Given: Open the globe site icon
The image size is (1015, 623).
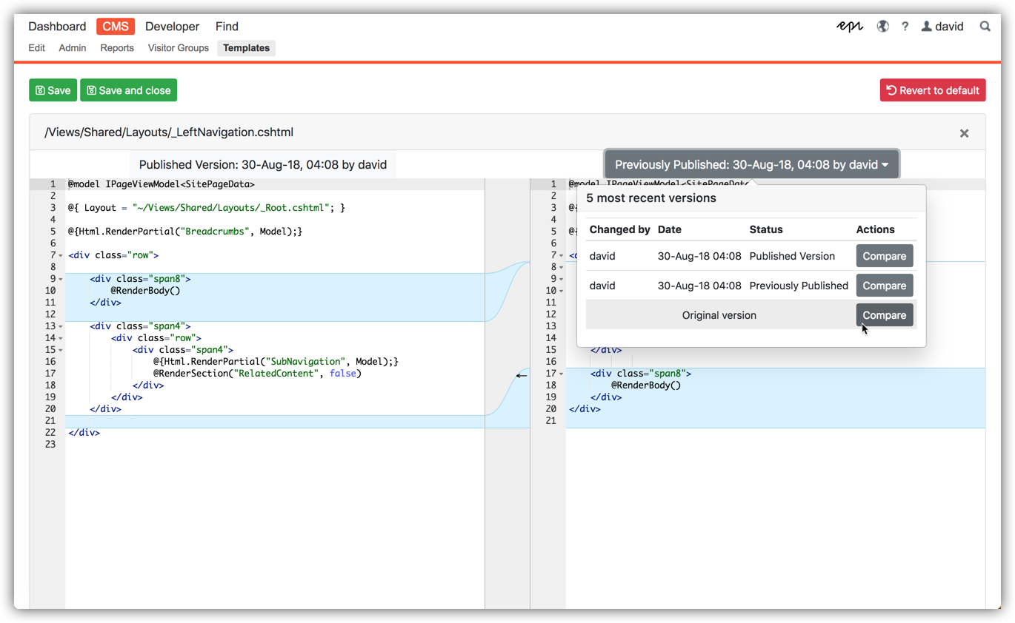Looking at the screenshot, I should point(882,27).
